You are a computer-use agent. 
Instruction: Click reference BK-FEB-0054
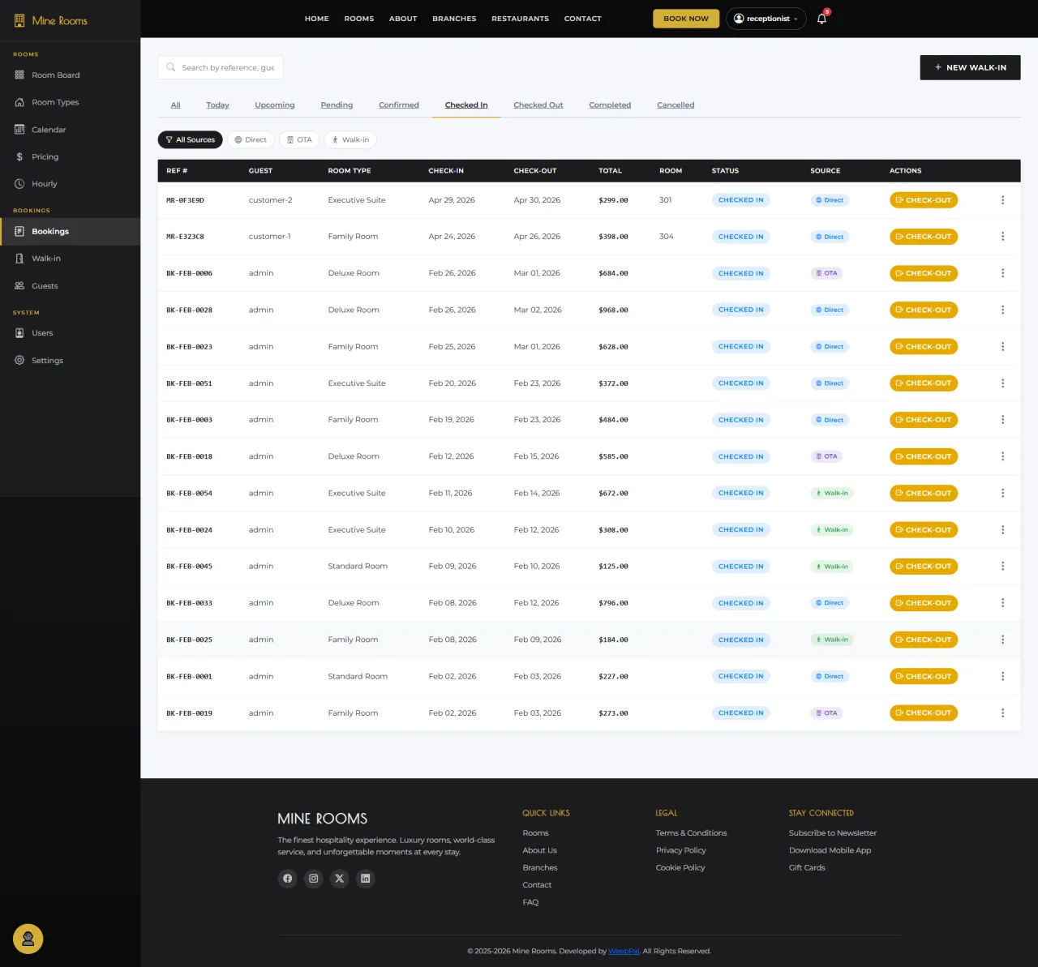(x=190, y=494)
